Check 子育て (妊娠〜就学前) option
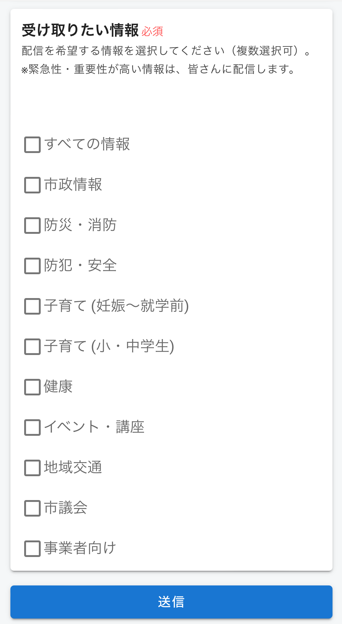 point(32,306)
